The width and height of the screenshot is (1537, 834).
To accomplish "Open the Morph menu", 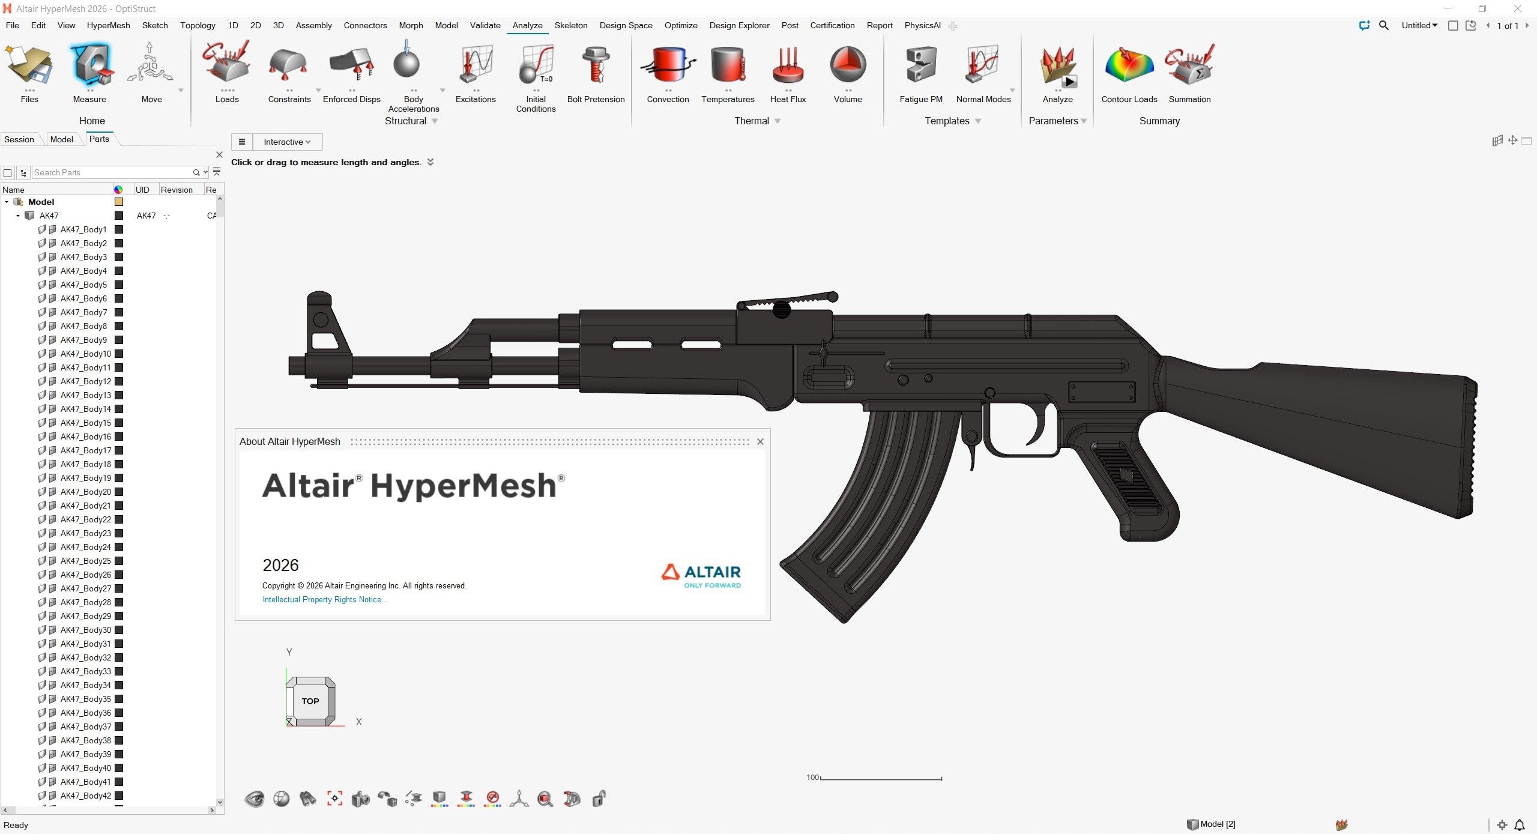I will click(411, 25).
